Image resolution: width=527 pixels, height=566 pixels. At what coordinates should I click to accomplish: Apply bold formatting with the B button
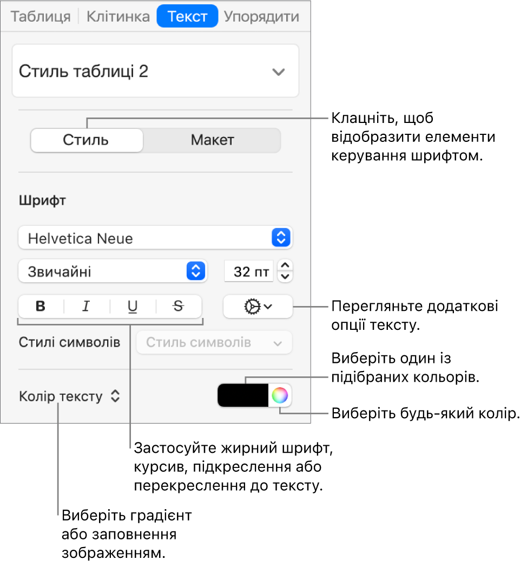pyautogui.click(x=41, y=306)
